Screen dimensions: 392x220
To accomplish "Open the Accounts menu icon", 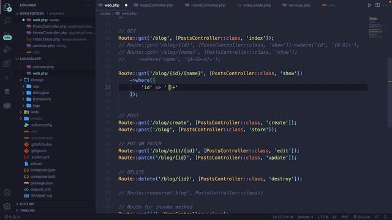I will 7,193.
